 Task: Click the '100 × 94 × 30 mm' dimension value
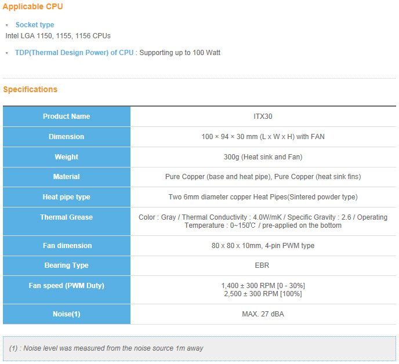point(263,137)
